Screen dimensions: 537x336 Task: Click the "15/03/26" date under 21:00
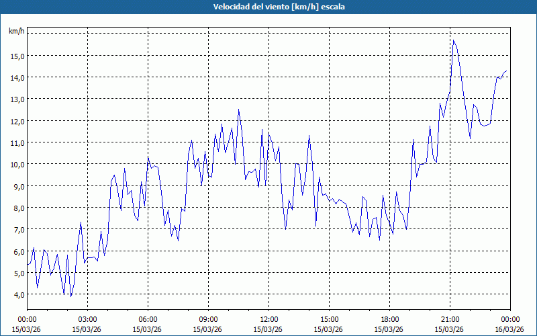449,329
